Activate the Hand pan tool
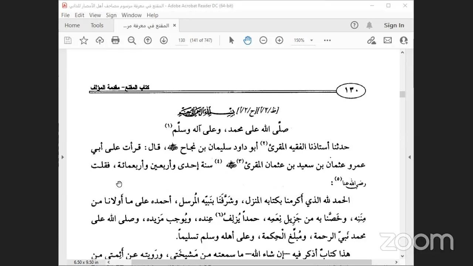The image size is (473, 266). click(x=247, y=40)
